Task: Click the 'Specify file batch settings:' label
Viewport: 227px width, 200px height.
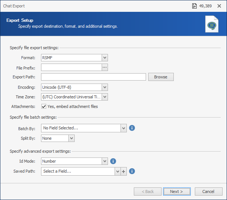Action: [x=33, y=117]
